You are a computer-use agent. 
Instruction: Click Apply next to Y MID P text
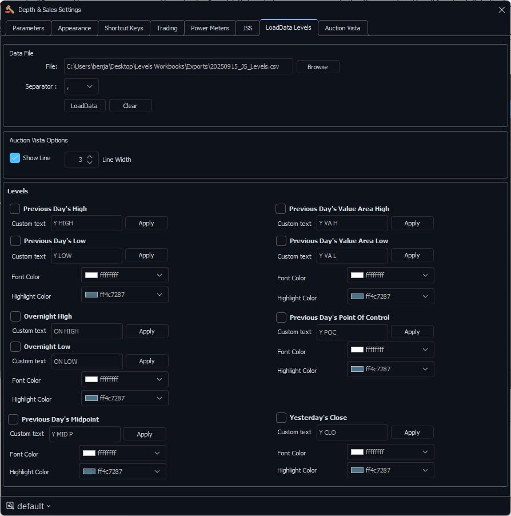coord(145,434)
